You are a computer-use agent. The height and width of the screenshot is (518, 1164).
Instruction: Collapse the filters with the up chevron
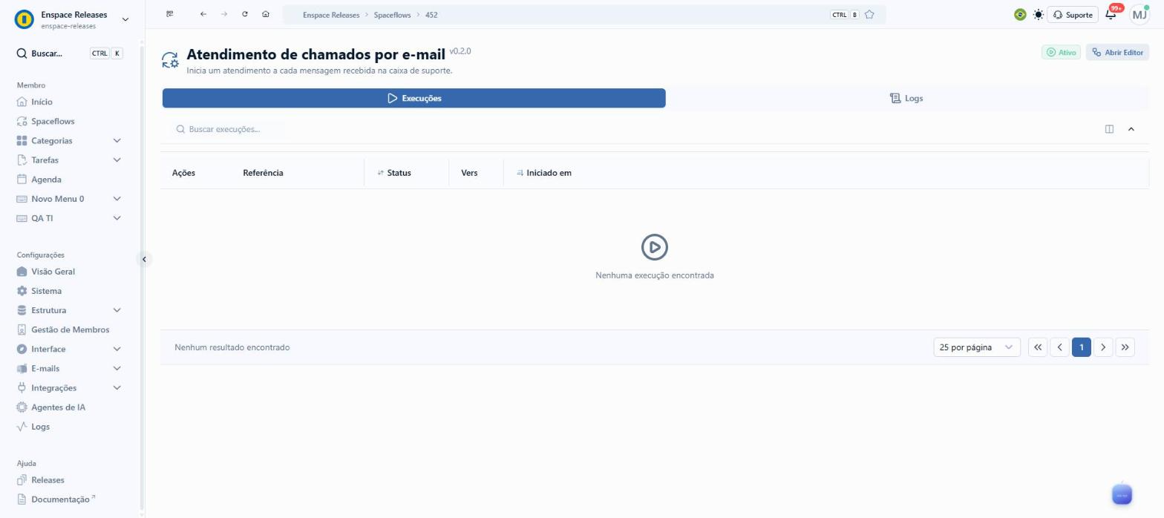1131,129
